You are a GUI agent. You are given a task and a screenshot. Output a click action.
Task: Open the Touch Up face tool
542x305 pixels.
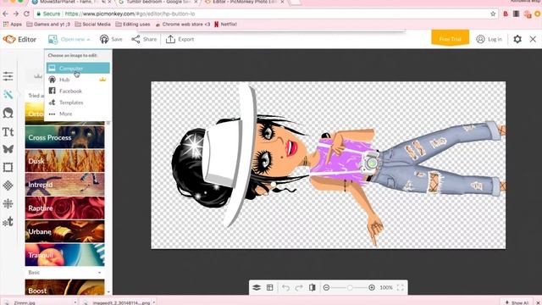8,113
